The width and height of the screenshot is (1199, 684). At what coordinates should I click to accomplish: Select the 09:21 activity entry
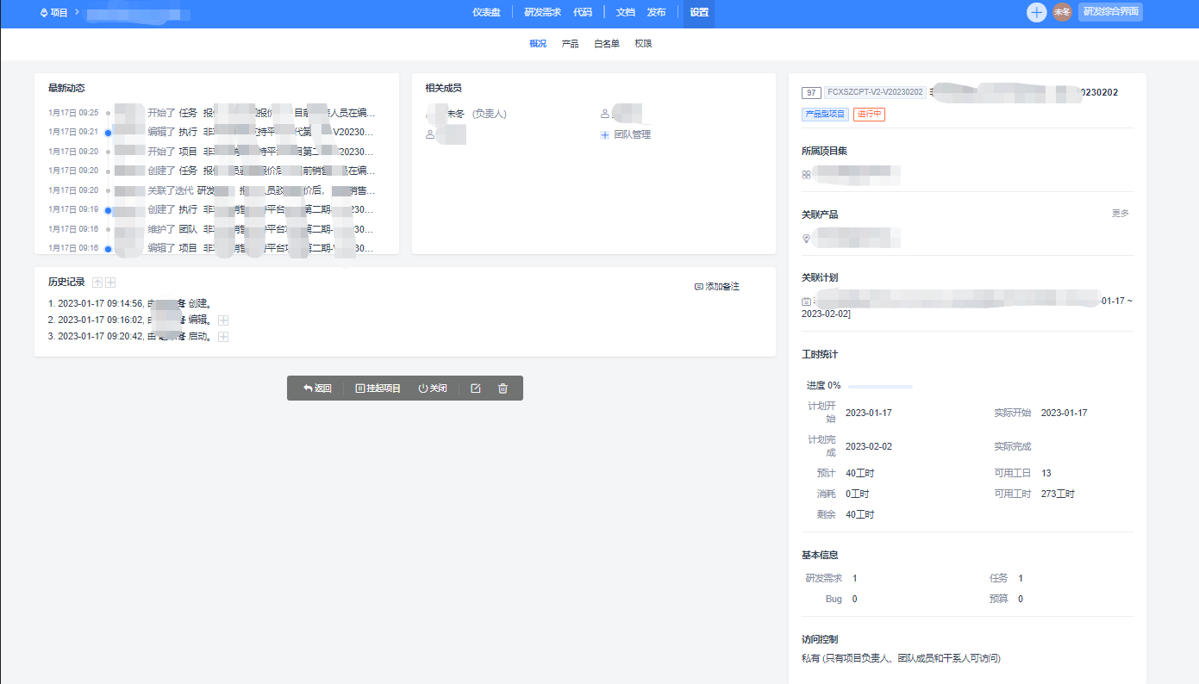pos(212,133)
